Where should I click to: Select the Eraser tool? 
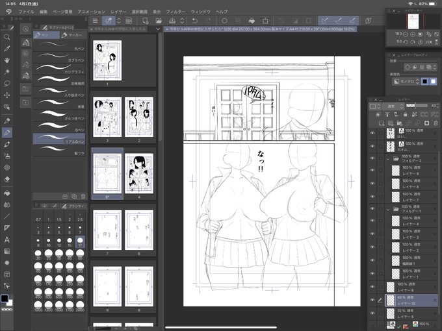tap(7, 179)
